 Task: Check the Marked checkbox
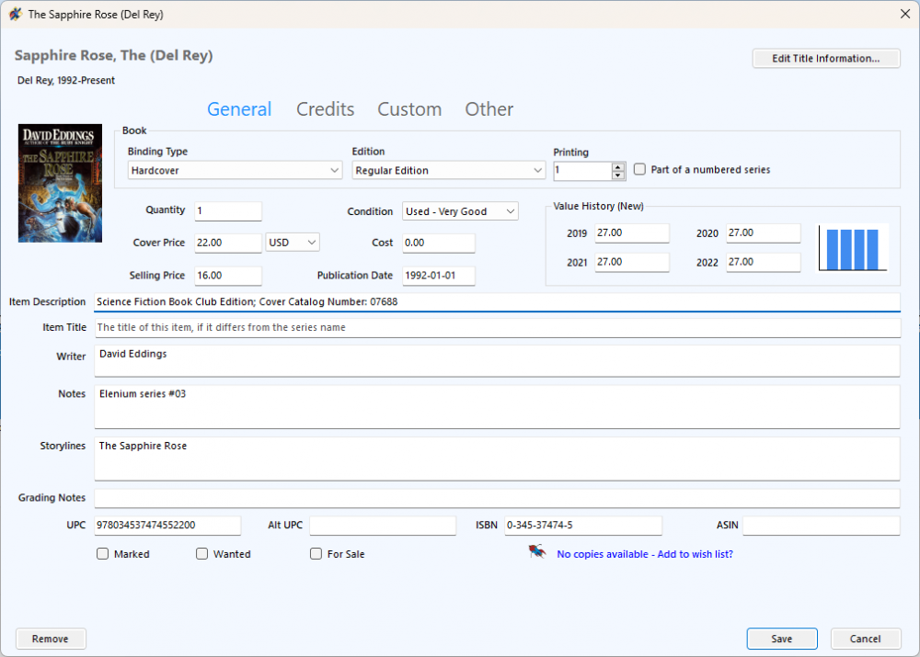[x=103, y=554]
